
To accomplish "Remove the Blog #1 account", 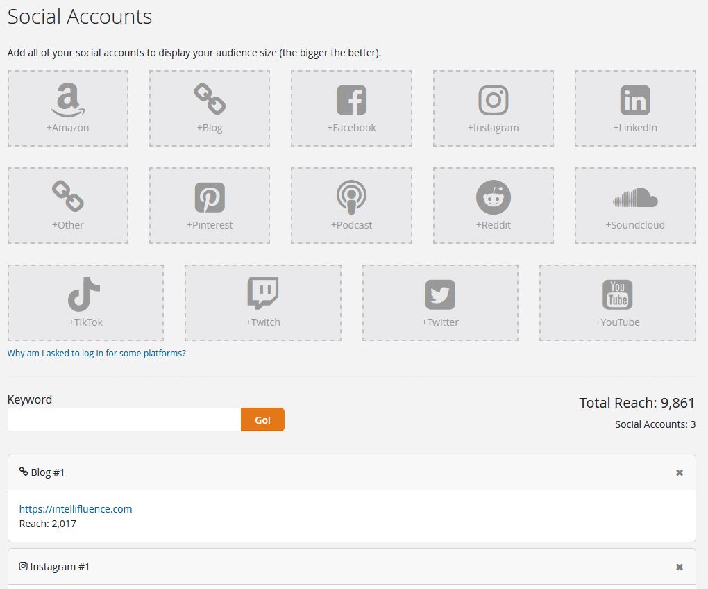I will [x=679, y=472].
